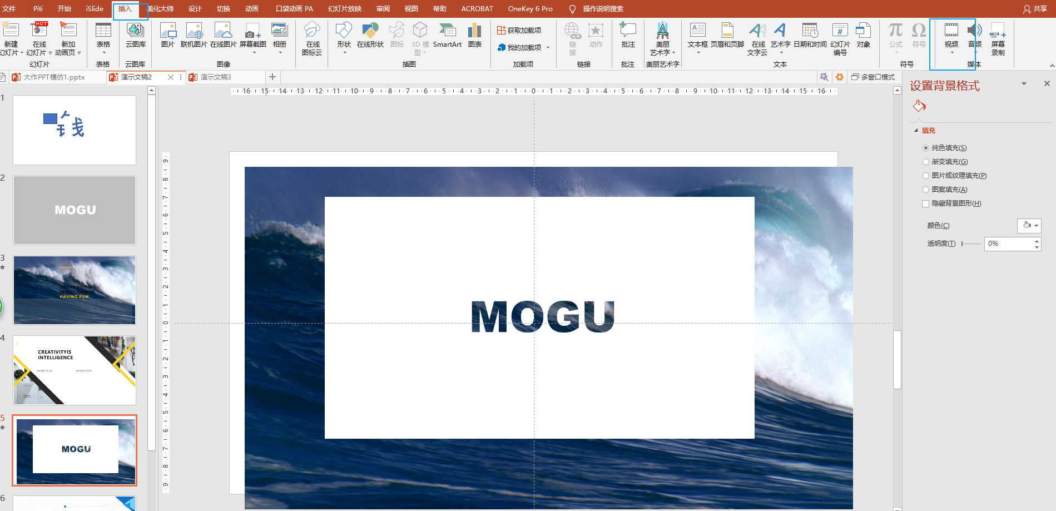1056x511 pixels.
Task: Switch to the 动画 (Animations) tab
Action: [252, 9]
